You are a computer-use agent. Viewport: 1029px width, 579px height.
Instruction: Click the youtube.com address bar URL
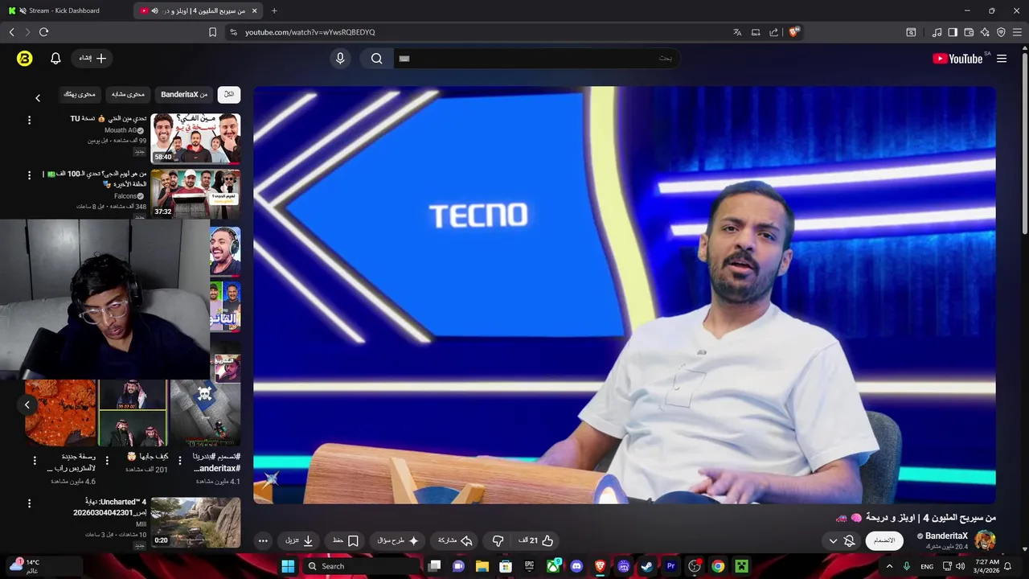[310, 32]
